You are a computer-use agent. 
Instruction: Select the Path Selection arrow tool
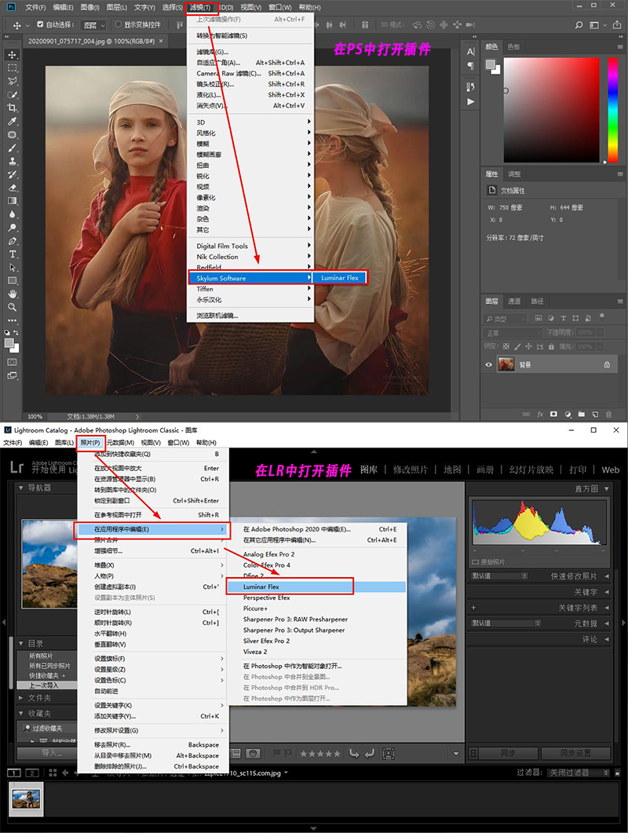click(x=13, y=267)
